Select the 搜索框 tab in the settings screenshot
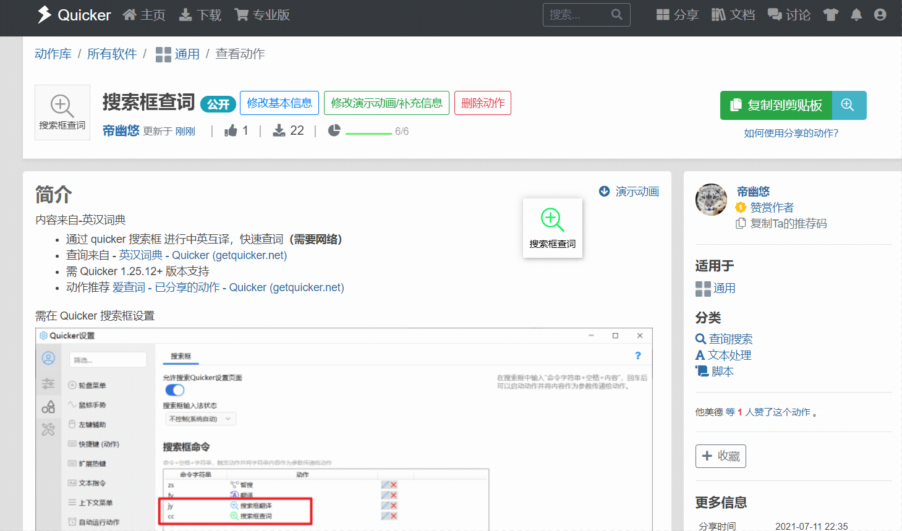 (181, 356)
